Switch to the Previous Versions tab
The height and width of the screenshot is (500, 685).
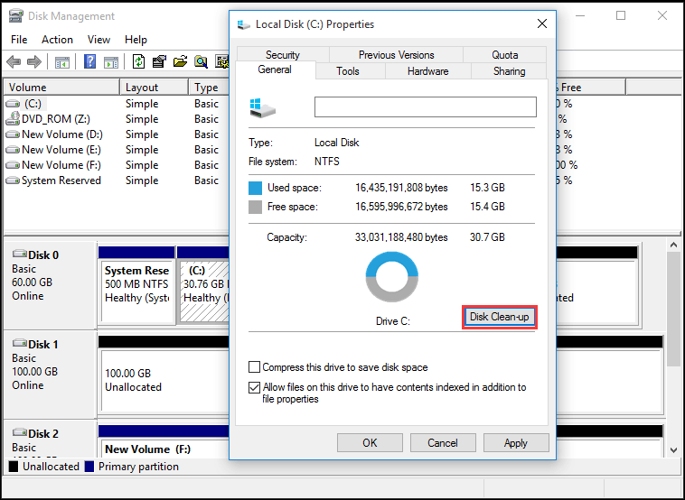(396, 54)
